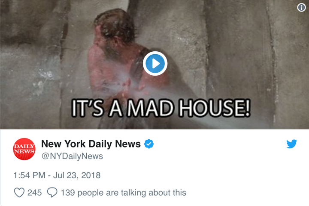Play the embedded Mad House video
The image size is (309, 206).
[x=155, y=64]
